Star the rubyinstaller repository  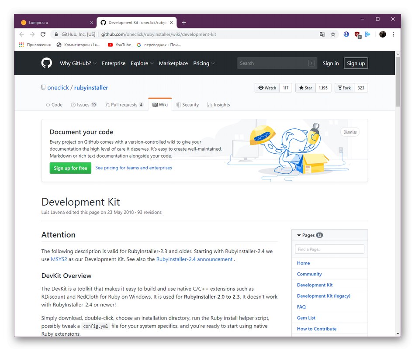305,88
